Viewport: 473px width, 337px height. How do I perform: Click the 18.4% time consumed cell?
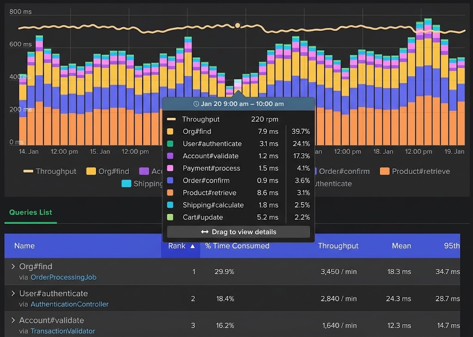[x=225, y=299]
